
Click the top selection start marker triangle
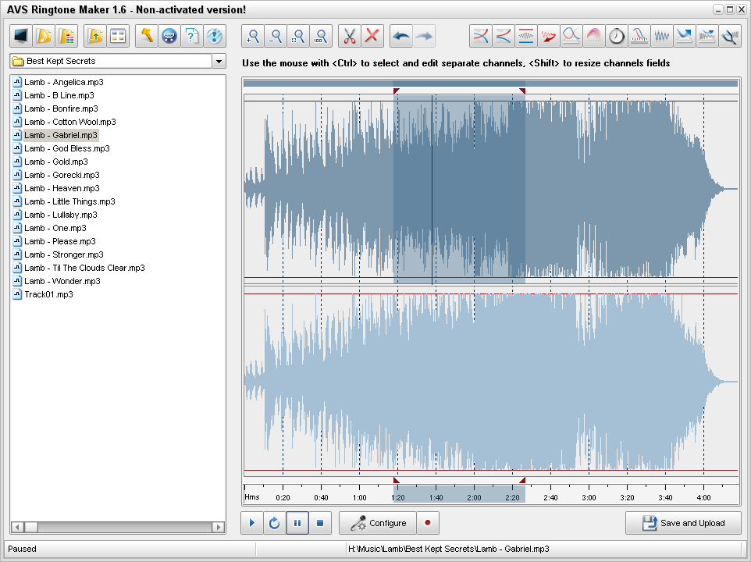(396, 91)
